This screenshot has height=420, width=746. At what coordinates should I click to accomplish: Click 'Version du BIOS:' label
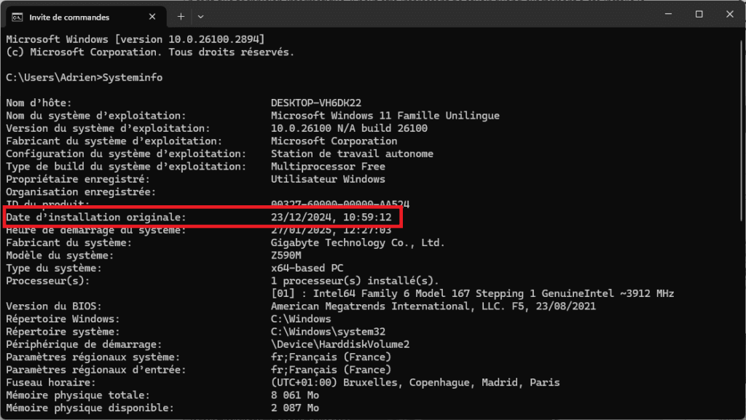(x=54, y=306)
